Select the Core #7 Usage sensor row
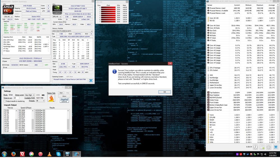Image resolution: width=280 pixels, height=158 pixels. point(241,63)
